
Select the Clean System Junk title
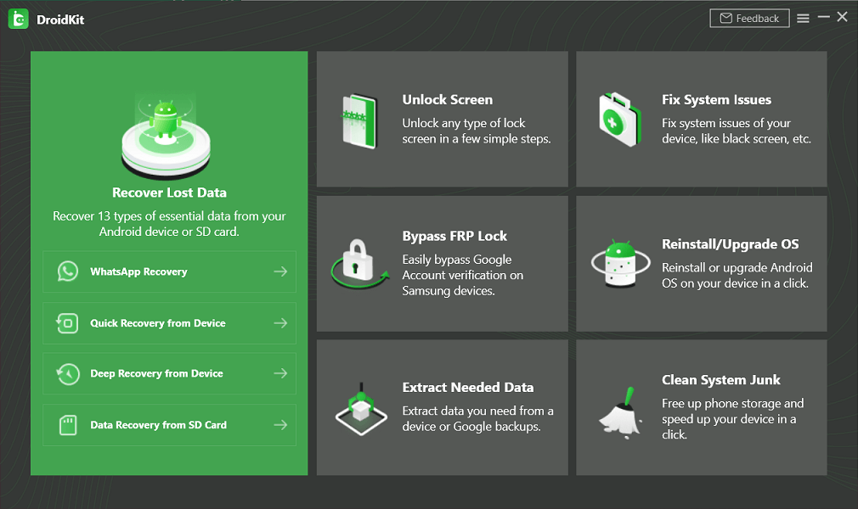(721, 379)
